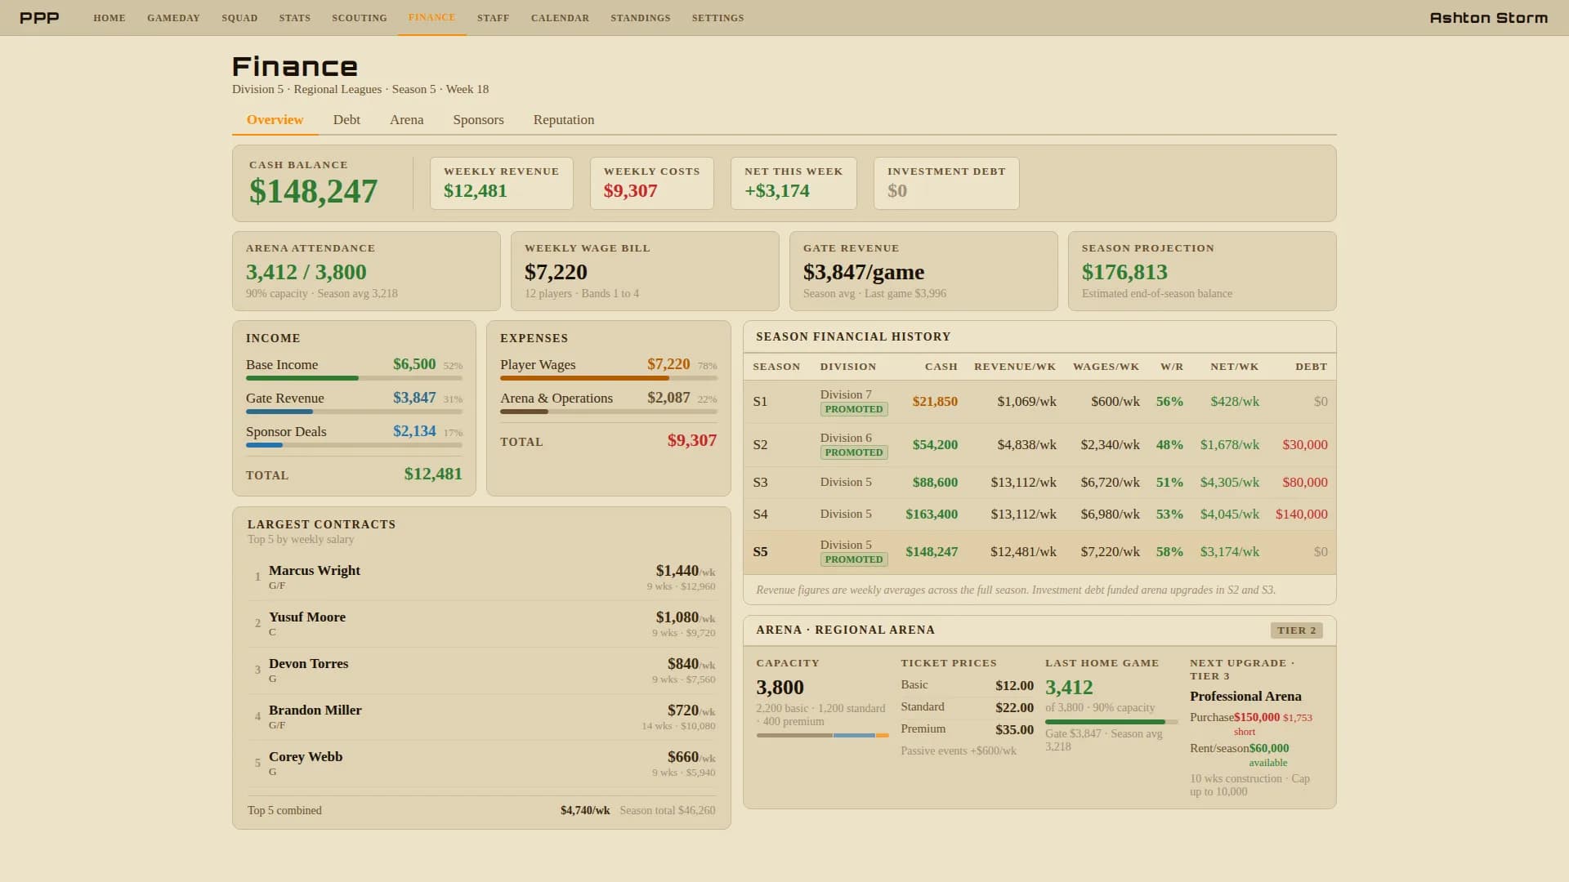Open the Scouting section
1569x882 pixels.
pyautogui.click(x=360, y=18)
